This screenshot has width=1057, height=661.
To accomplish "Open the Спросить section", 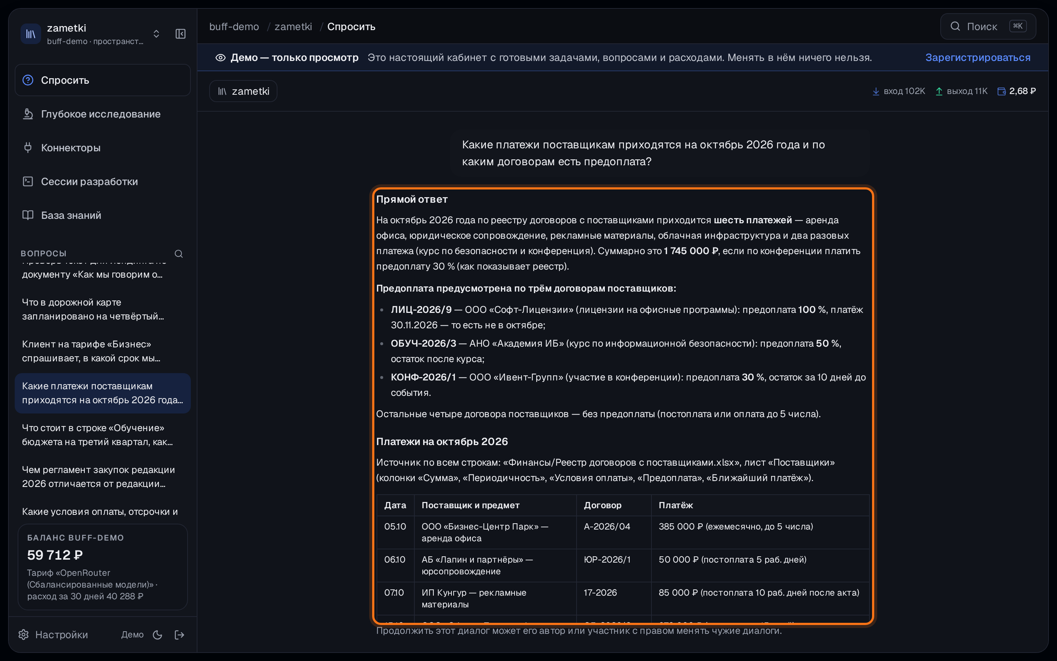I will [x=103, y=80].
